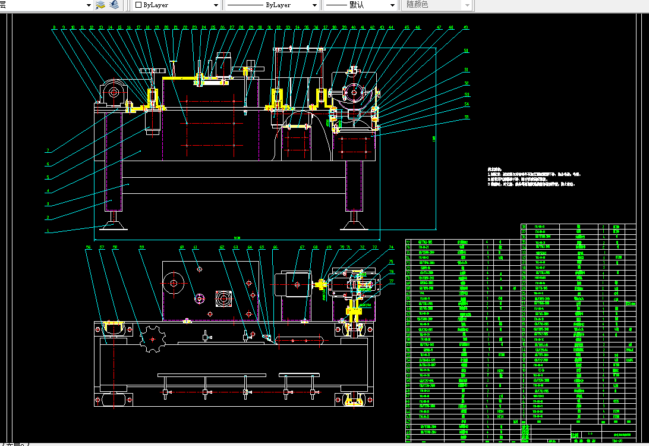This screenshot has width=649, height=446.
Task: Click balloon number 67 in plan view
Action: tap(302, 247)
